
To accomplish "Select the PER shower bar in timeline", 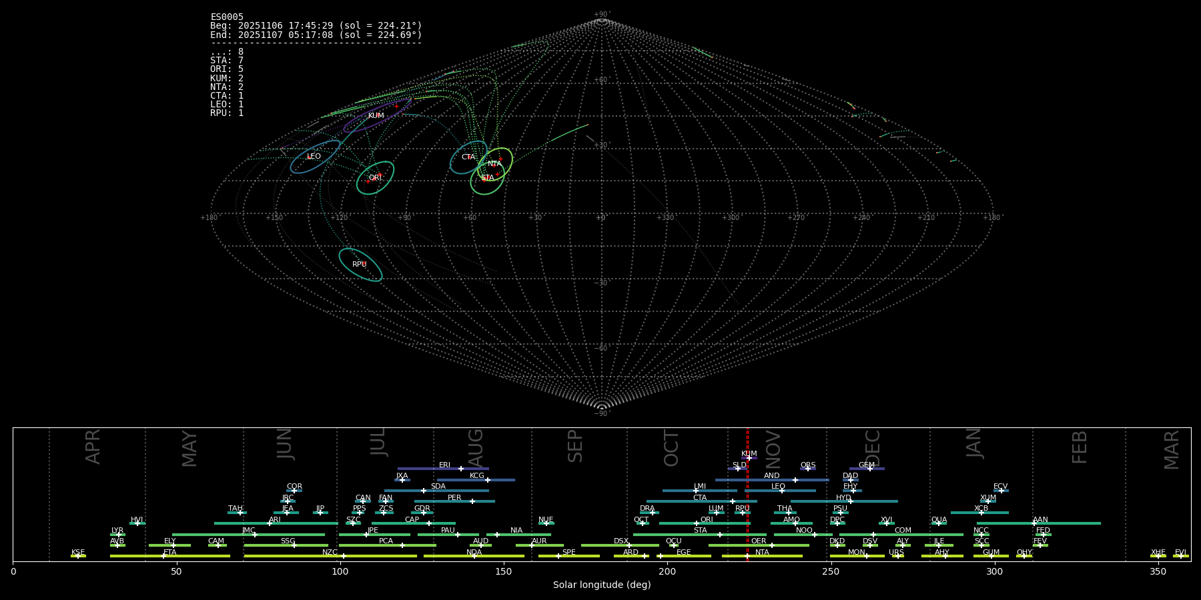I will [454, 501].
